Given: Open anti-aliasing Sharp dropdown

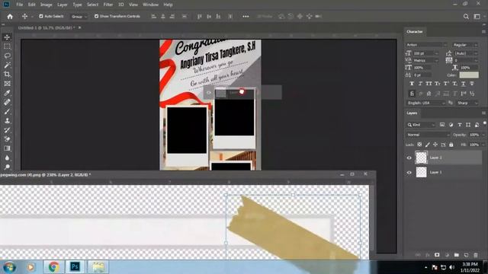Looking at the screenshot, I should (x=467, y=103).
